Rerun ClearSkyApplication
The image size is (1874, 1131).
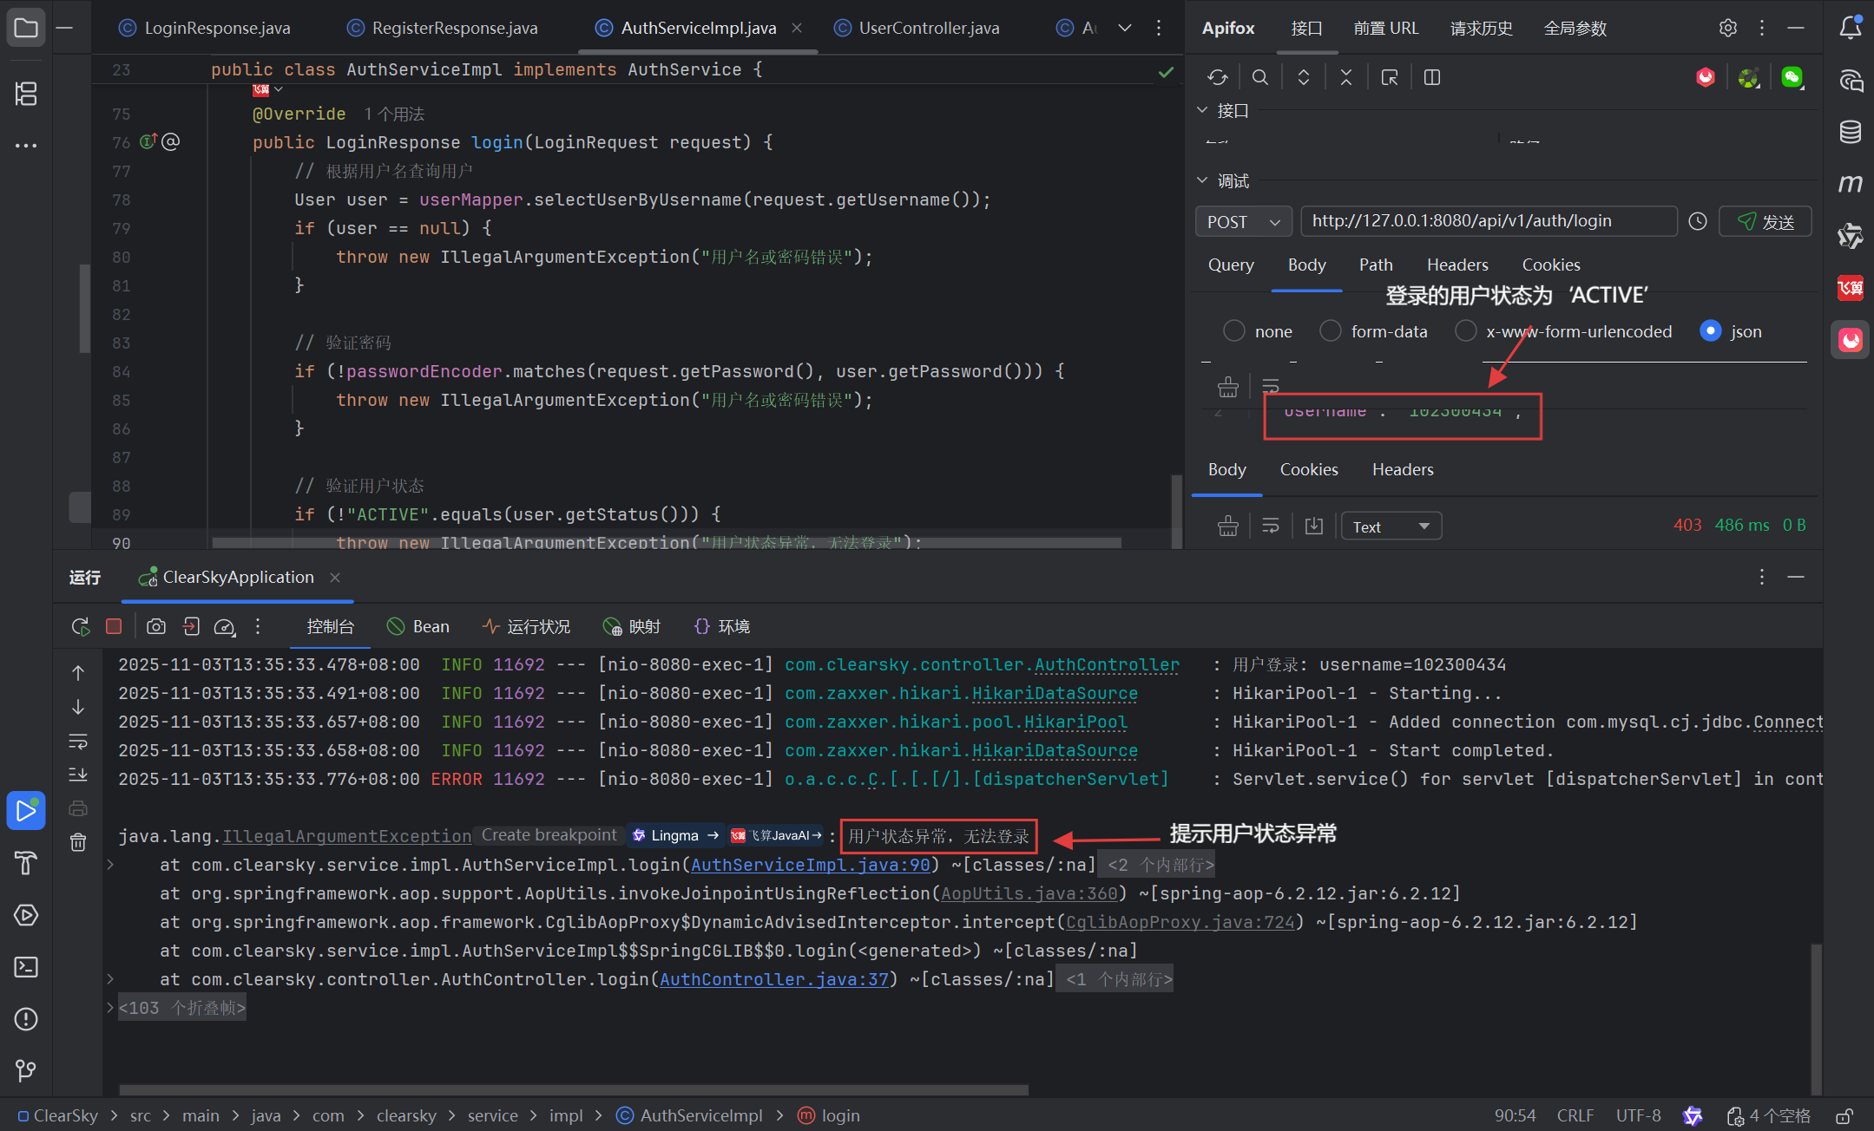point(81,626)
